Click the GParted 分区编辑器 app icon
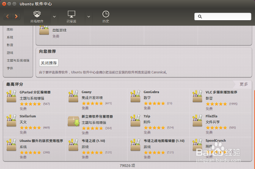This screenshot has height=169, width=255. (x=12, y=96)
